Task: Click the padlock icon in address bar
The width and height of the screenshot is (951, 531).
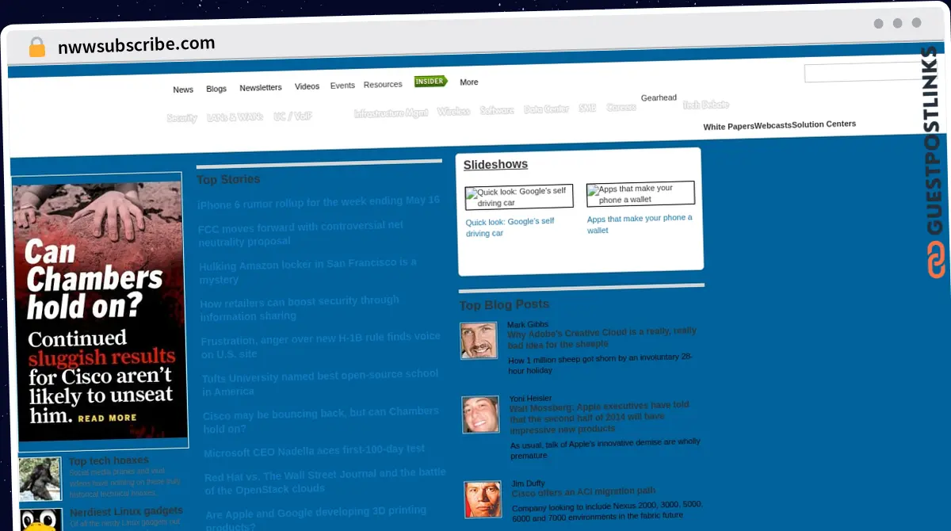Action: (36, 48)
